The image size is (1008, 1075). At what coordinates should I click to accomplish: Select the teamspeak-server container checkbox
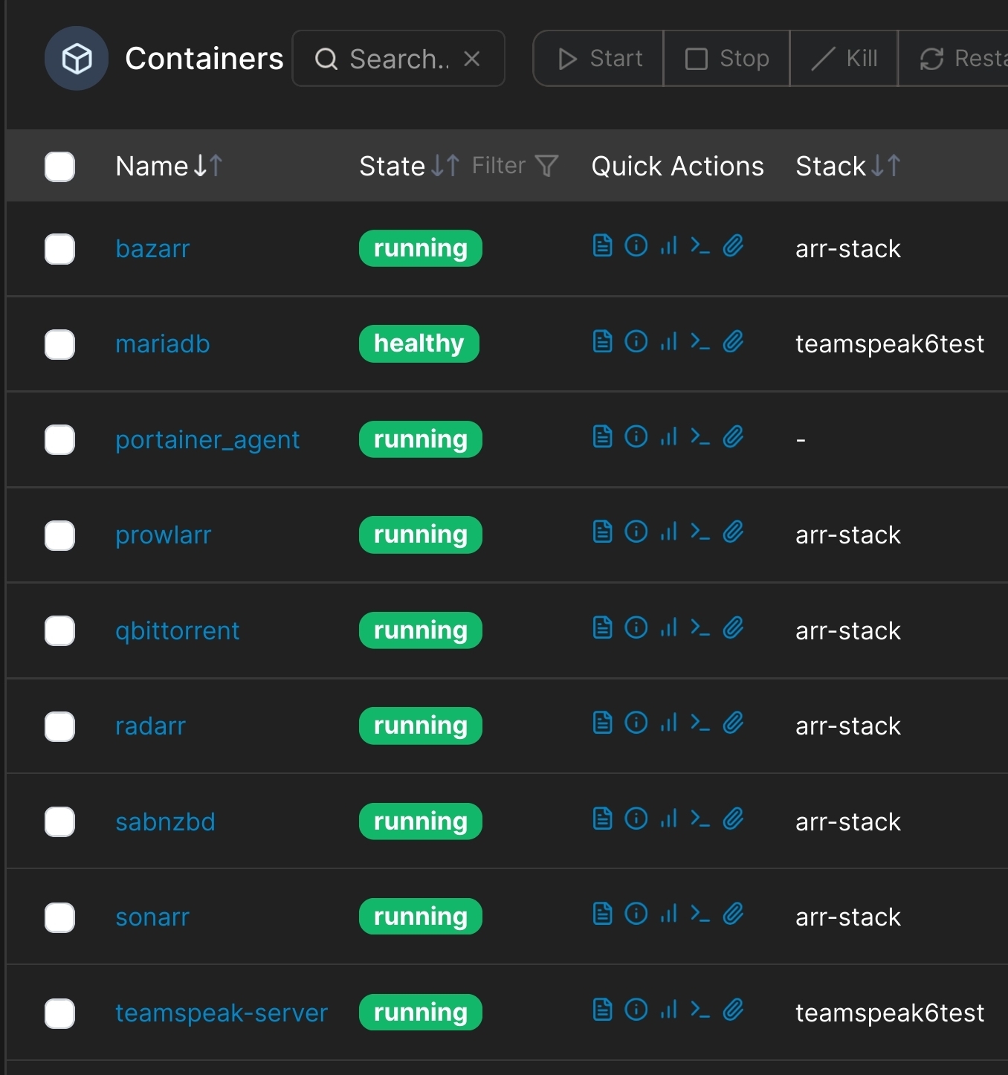click(59, 1013)
